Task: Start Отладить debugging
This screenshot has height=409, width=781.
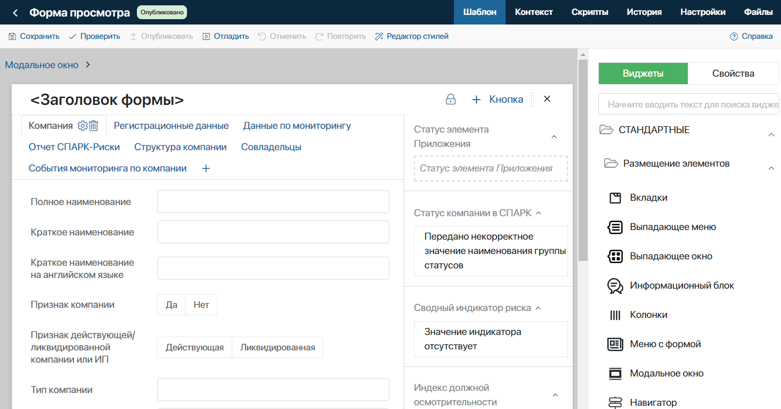Action: pos(225,36)
